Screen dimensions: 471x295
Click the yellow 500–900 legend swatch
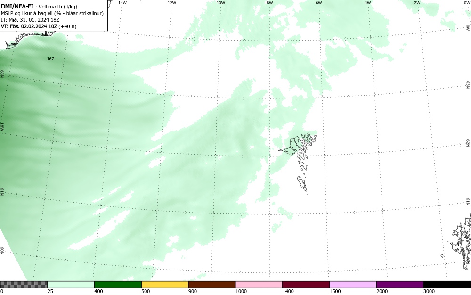[x=165, y=285]
